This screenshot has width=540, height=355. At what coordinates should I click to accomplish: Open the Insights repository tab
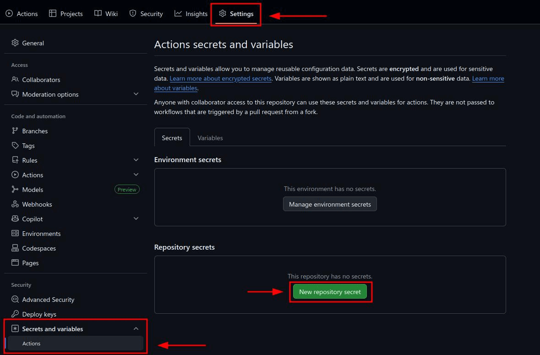coord(191,14)
